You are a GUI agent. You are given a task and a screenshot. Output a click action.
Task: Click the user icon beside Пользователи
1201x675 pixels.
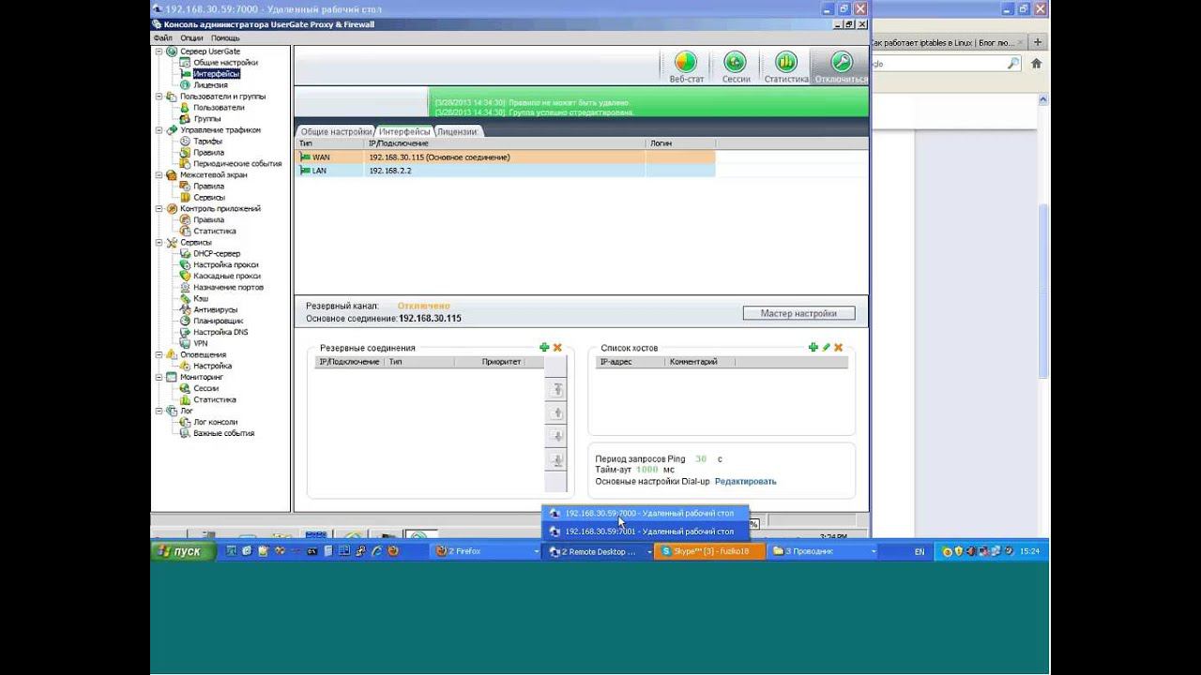pyautogui.click(x=185, y=107)
